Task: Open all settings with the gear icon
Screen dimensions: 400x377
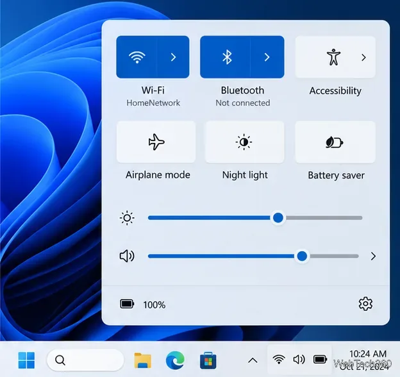Action: point(365,304)
